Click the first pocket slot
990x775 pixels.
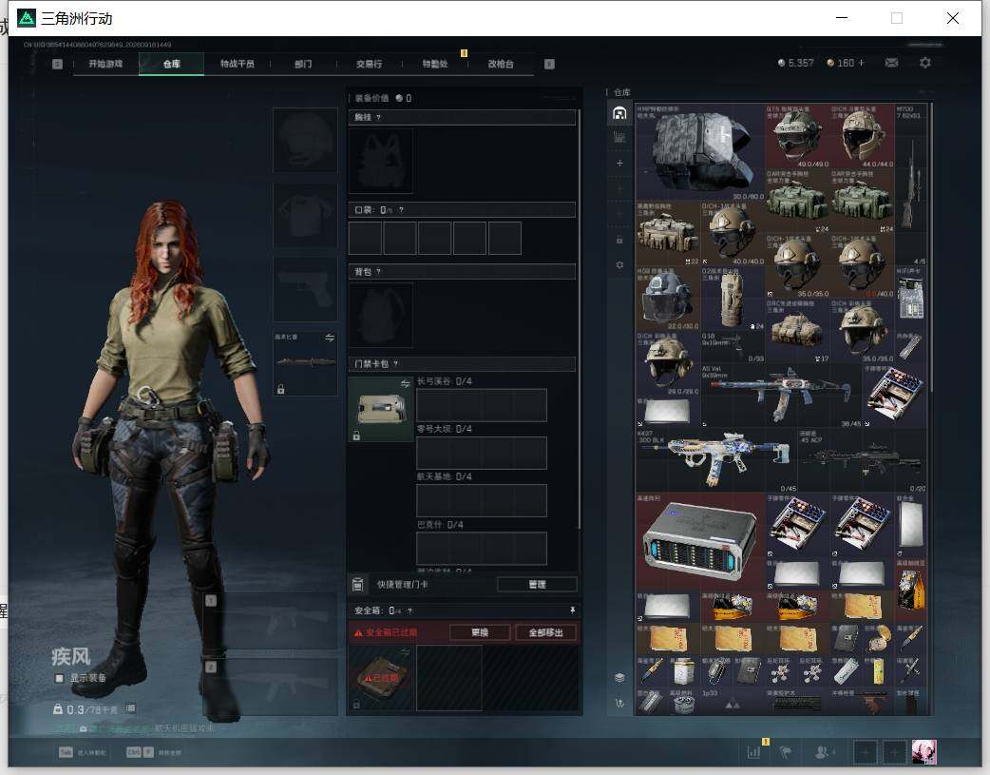pyautogui.click(x=365, y=238)
